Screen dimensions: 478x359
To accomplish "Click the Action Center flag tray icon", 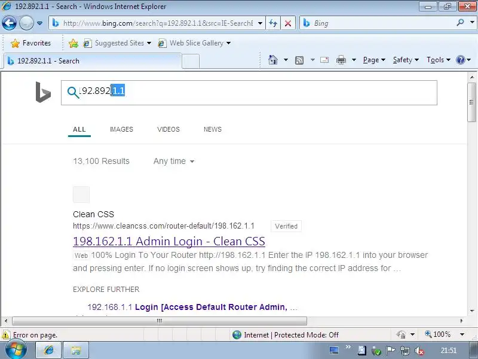I will (390, 351).
